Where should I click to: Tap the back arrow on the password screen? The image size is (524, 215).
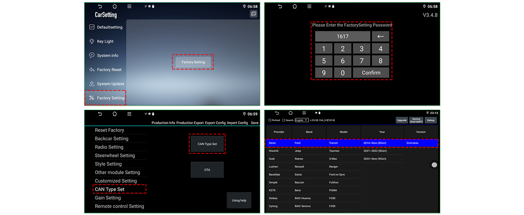280,6
